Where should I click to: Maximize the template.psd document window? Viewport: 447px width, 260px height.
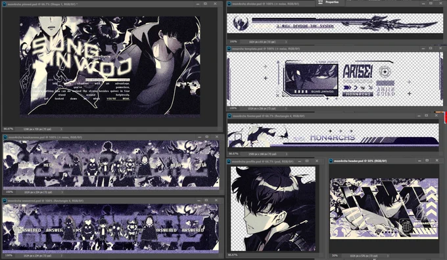pyautogui.click(x=431, y=48)
